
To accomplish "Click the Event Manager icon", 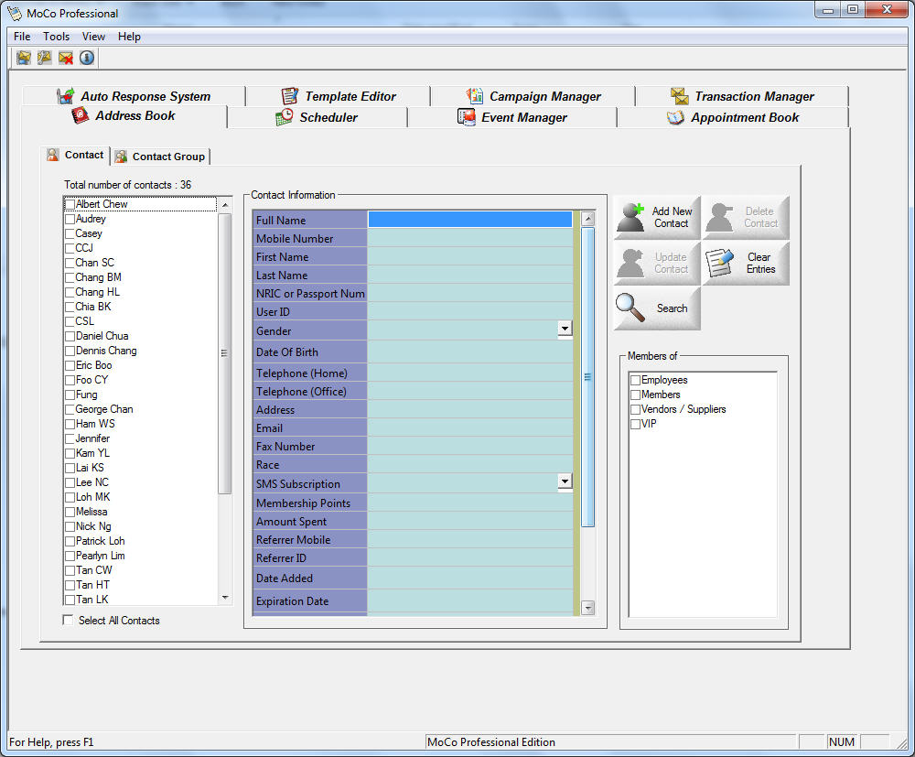I will 467,117.
